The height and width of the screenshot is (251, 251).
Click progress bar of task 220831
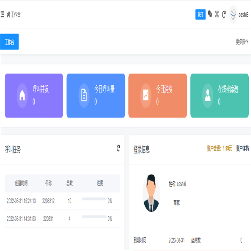coord(94,217)
